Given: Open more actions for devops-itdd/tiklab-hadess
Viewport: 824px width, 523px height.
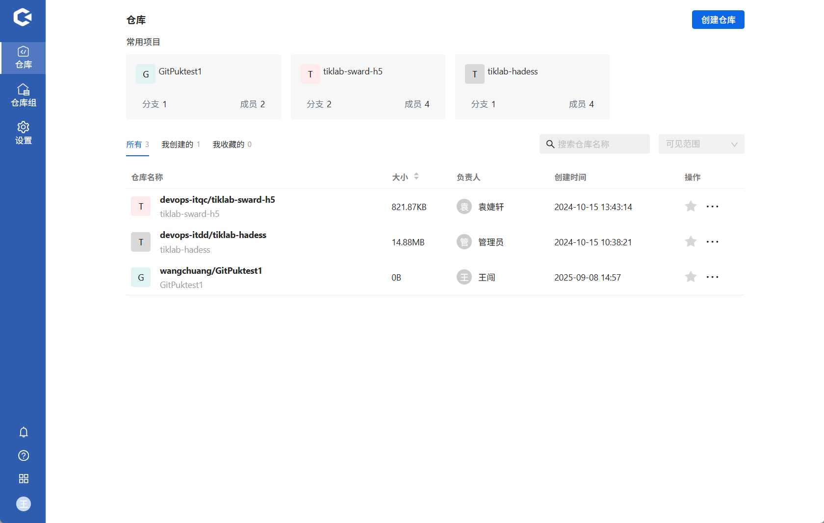Looking at the screenshot, I should 712,242.
